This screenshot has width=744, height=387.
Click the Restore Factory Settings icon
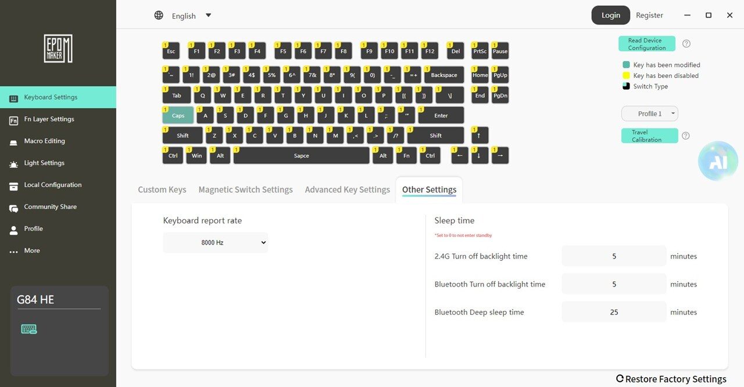point(620,379)
